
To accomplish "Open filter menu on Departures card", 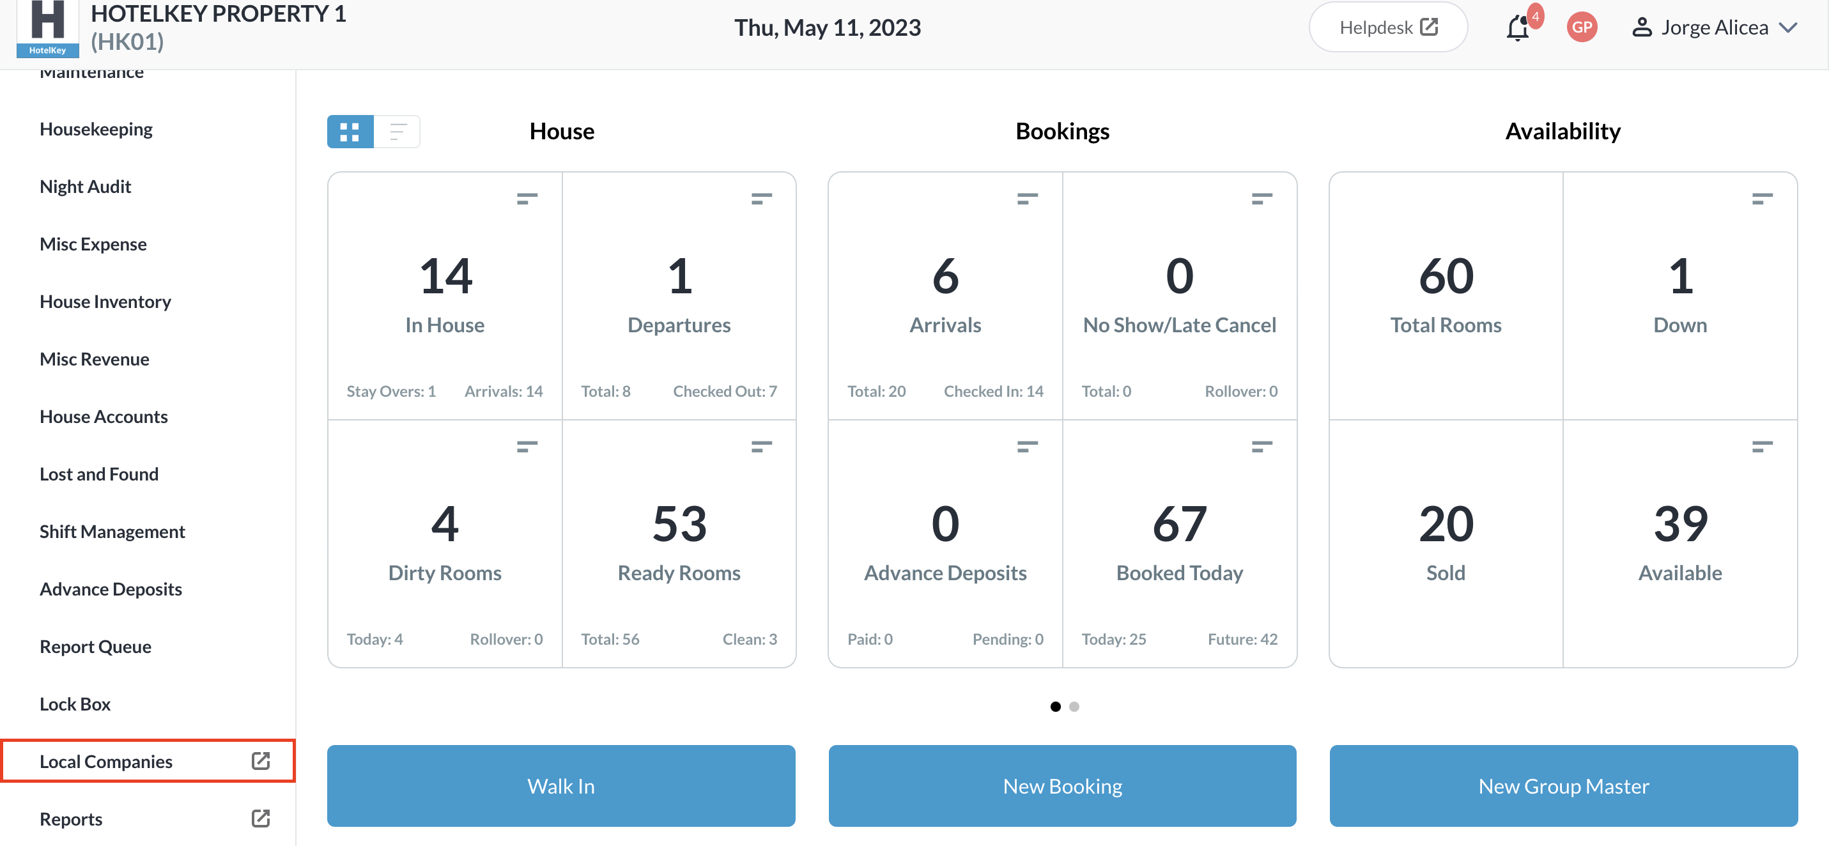I will coord(760,198).
